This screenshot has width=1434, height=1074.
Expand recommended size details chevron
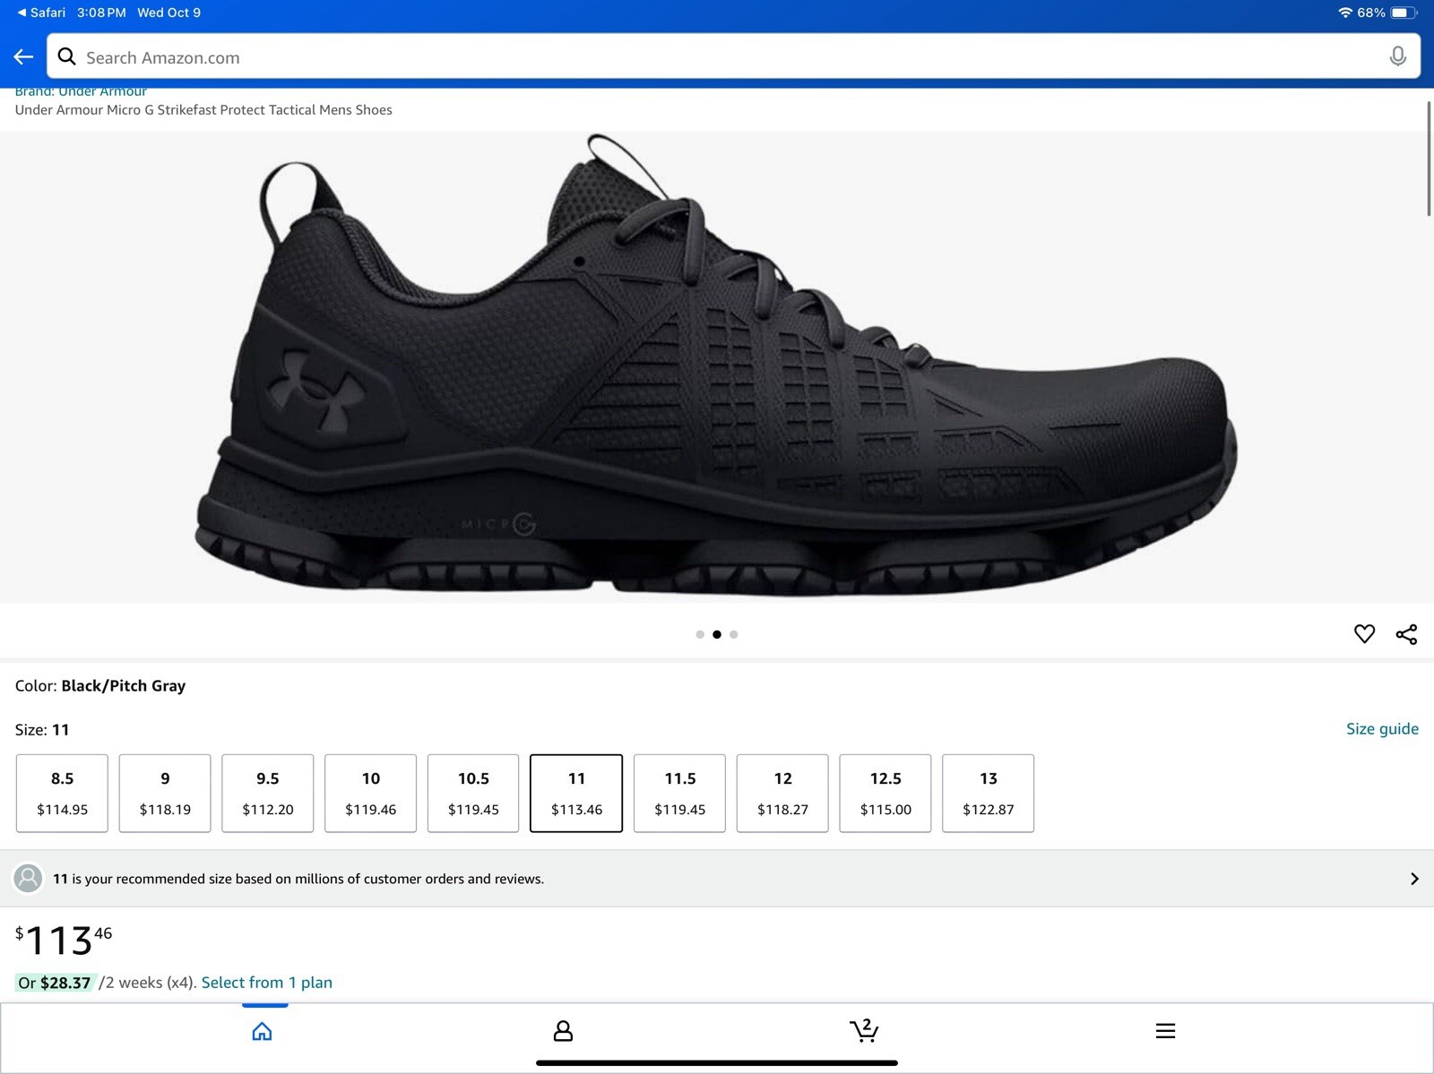[x=1414, y=879]
